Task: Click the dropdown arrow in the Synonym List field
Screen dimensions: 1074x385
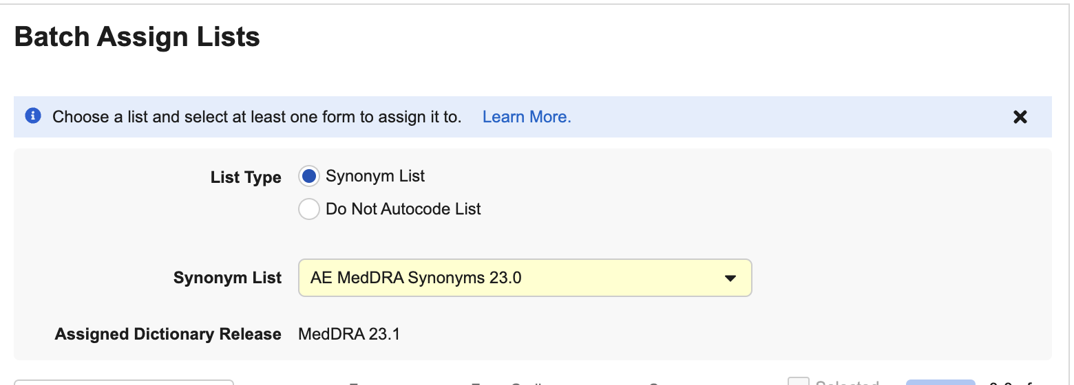Action: point(730,278)
